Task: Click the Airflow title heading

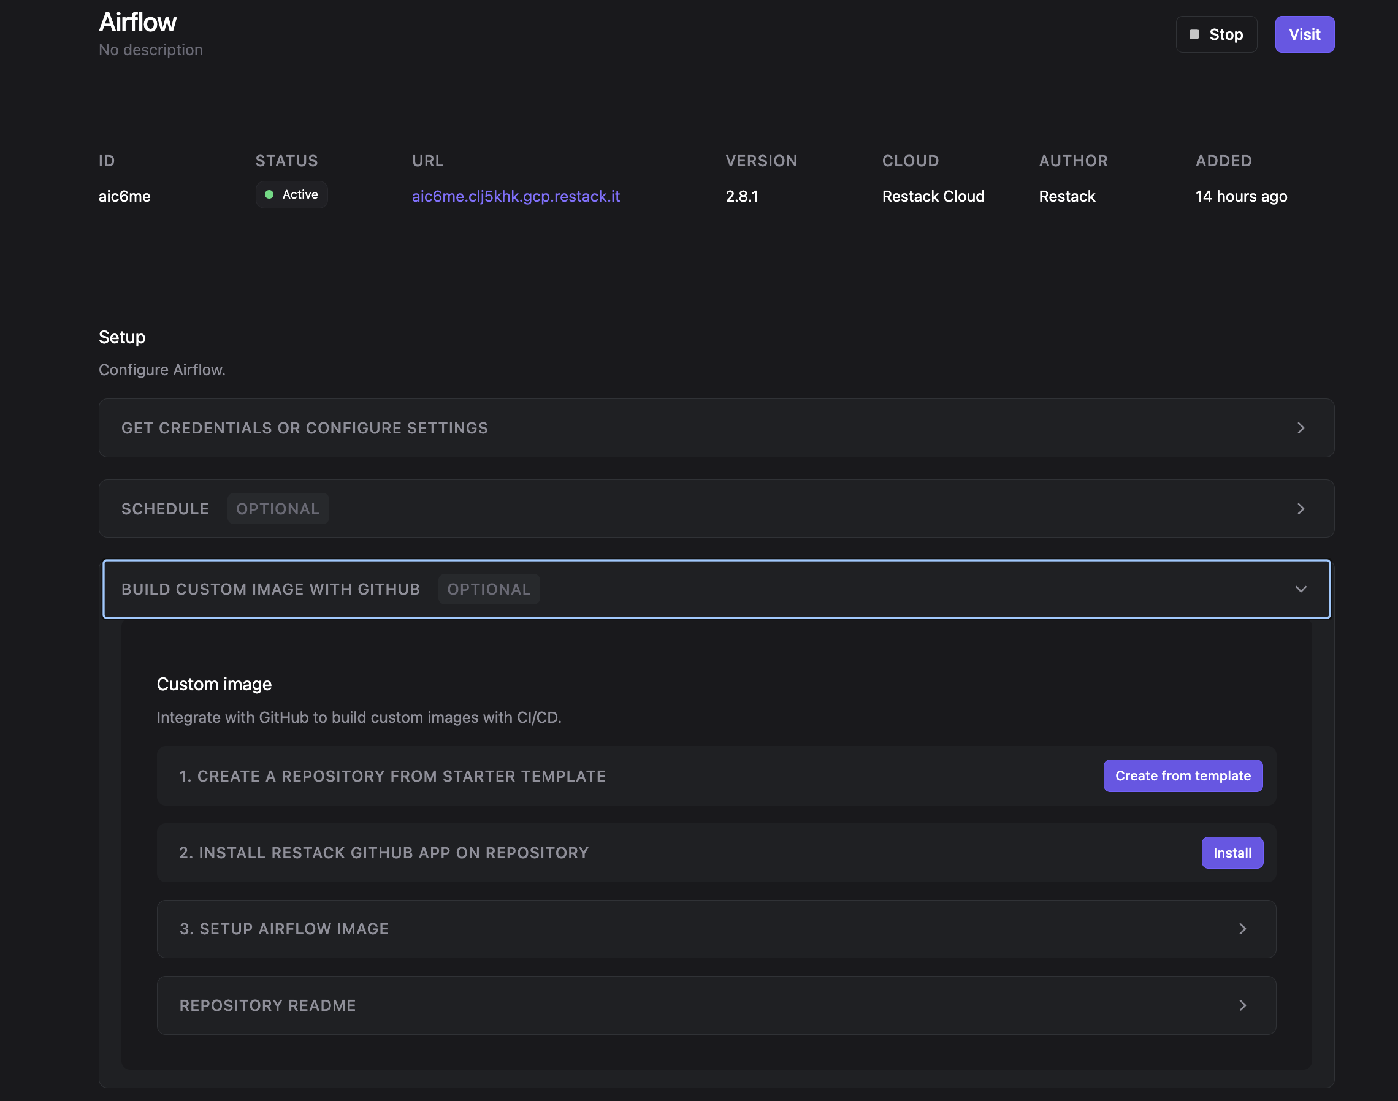Action: (137, 23)
